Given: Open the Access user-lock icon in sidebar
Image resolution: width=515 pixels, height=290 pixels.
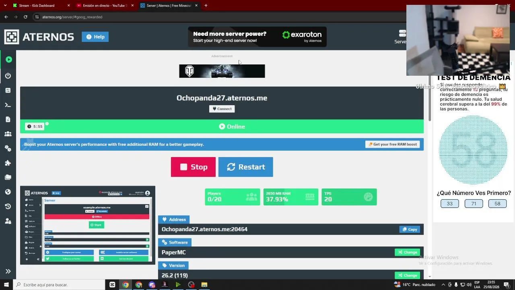Looking at the screenshot, I should 8,221.
